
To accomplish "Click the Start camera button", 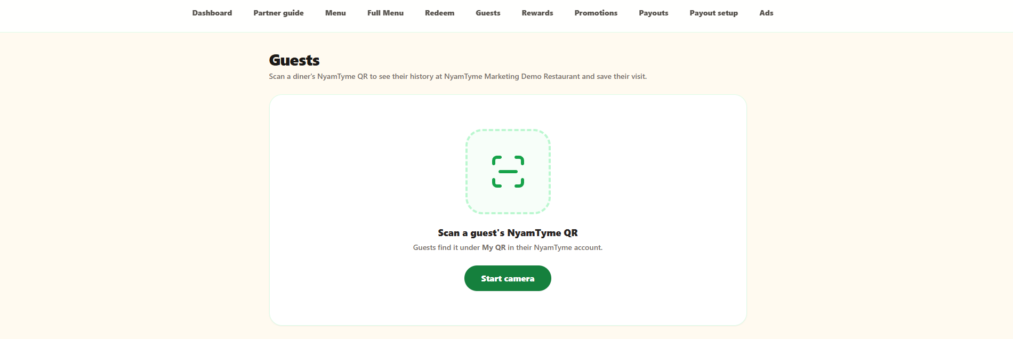I will (x=508, y=278).
